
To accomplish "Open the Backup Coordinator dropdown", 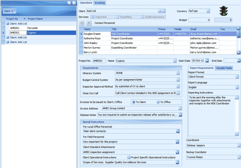I will tap(239, 157).
